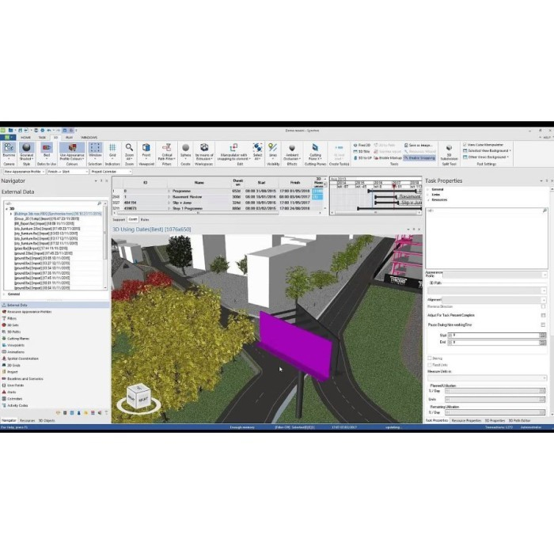Open the HOME ribbon tab
Screen dimensions: 554x554
coord(26,138)
